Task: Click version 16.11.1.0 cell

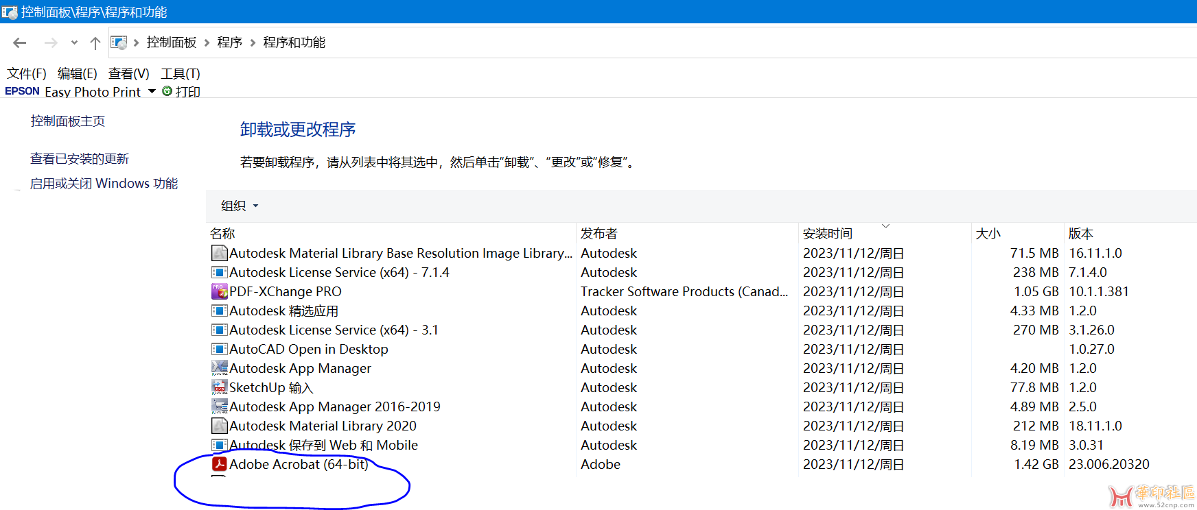Action: pyautogui.click(x=1095, y=253)
